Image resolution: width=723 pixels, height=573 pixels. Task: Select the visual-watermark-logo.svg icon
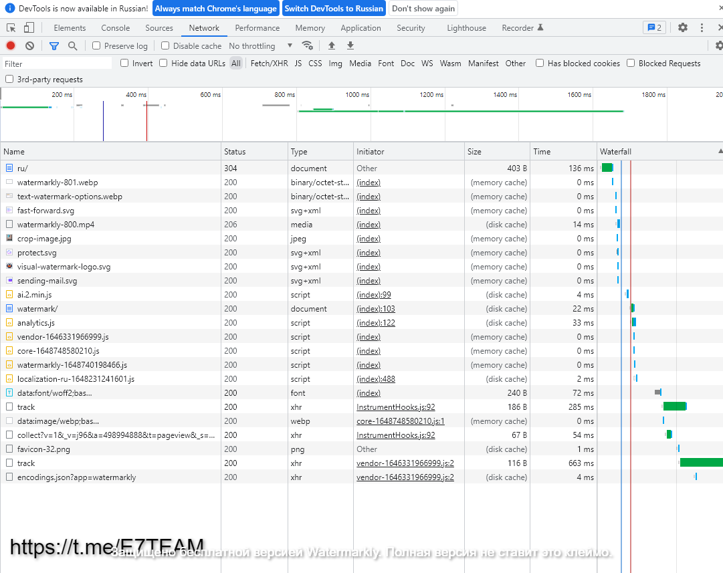[9, 267]
